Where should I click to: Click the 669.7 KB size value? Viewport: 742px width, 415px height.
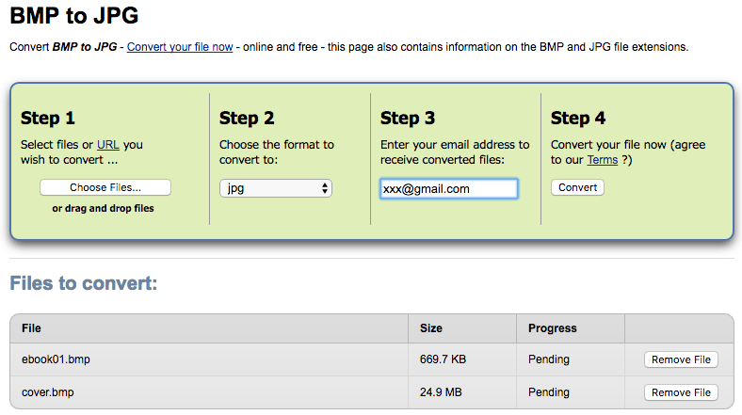pos(445,359)
